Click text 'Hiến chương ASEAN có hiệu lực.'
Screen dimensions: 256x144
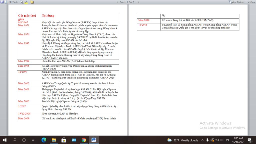60,114
